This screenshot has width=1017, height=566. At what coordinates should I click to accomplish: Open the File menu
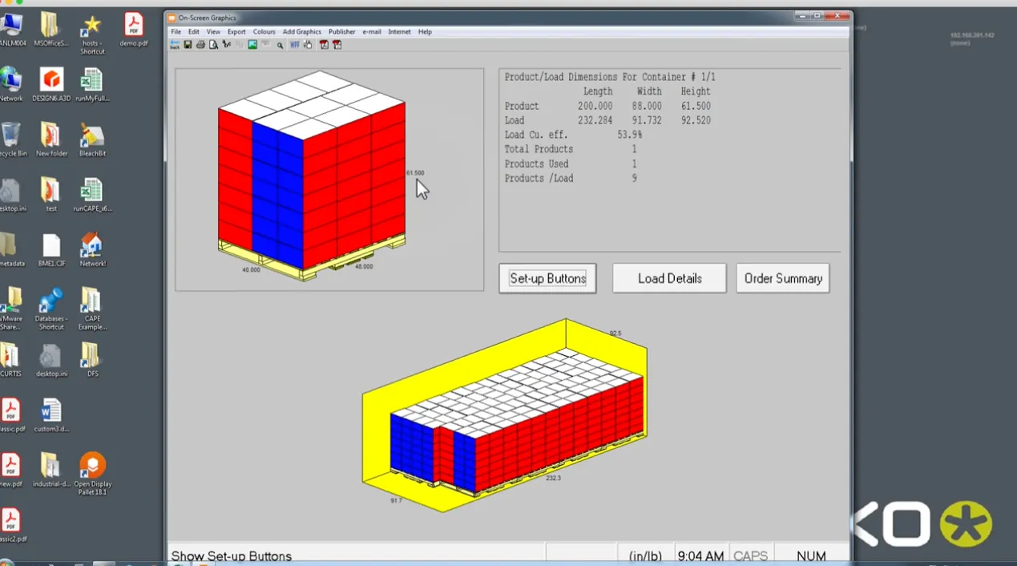pos(176,32)
